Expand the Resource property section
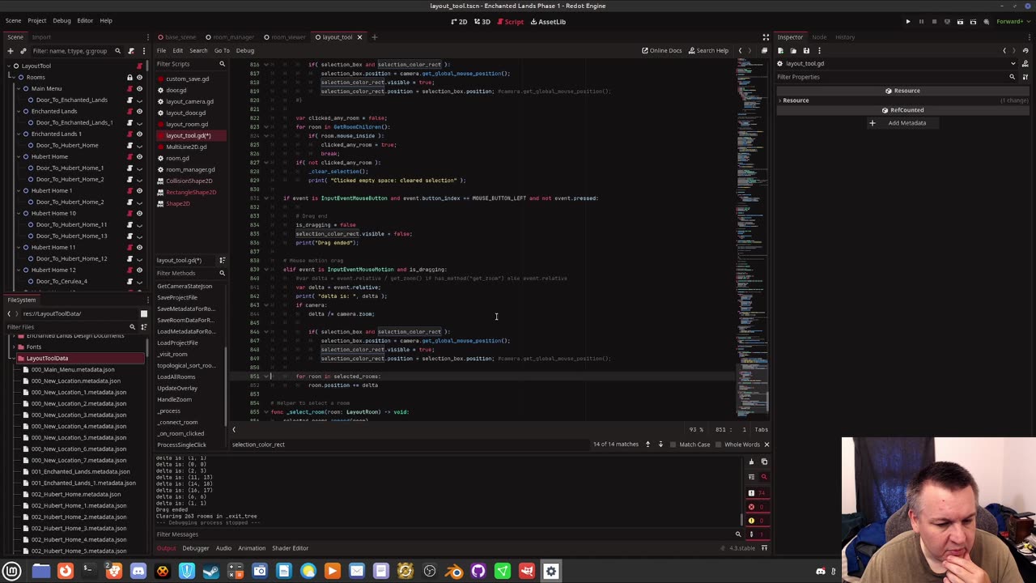Viewport: 1036px width, 583px height. tap(780, 100)
